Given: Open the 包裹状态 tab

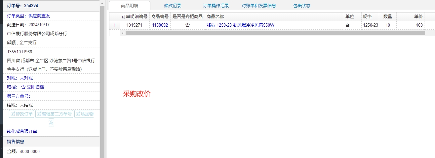Looking at the screenshot, I should [302, 6].
